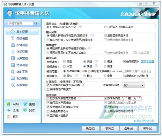Click the 取消(C) button
The image size is (162, 136).
[110, 128]
